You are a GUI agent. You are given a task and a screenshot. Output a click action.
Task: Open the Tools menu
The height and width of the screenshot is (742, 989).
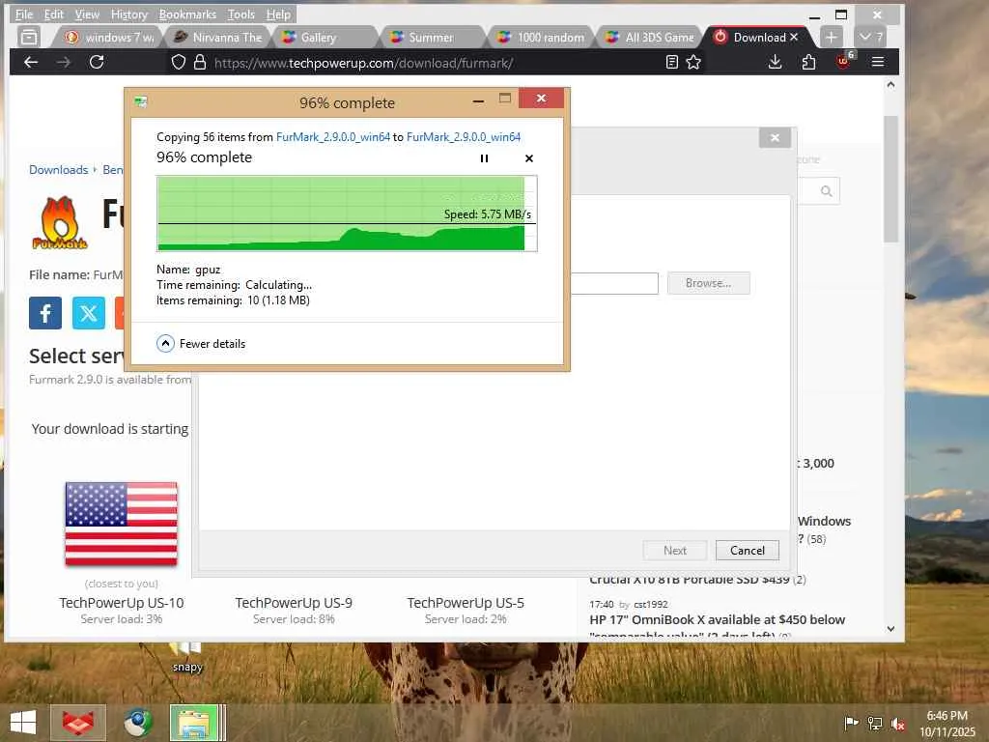coord(240,14)
